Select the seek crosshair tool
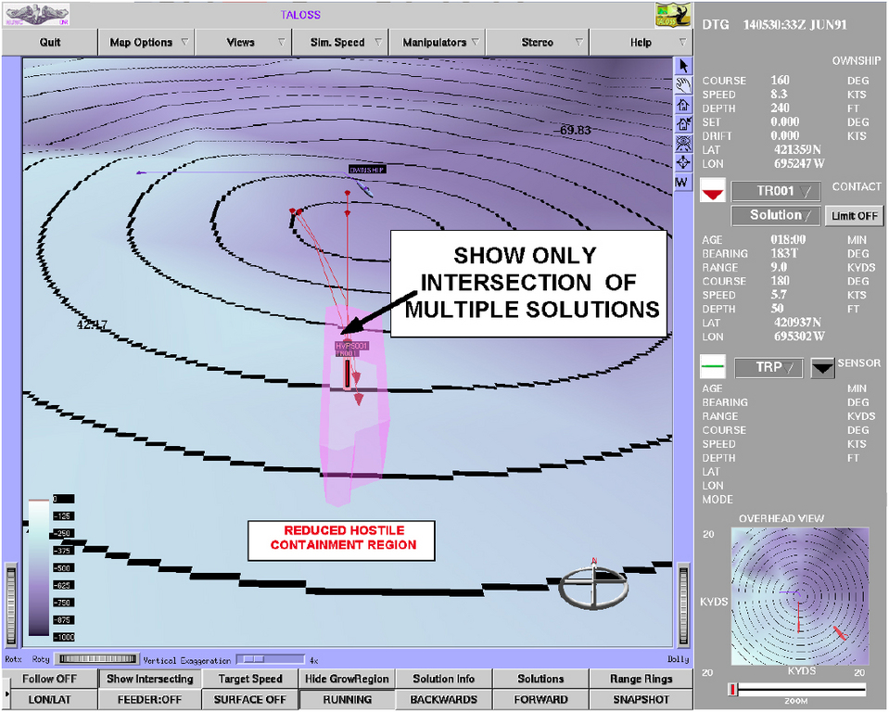The image size is (889, 712). [682, 163]
